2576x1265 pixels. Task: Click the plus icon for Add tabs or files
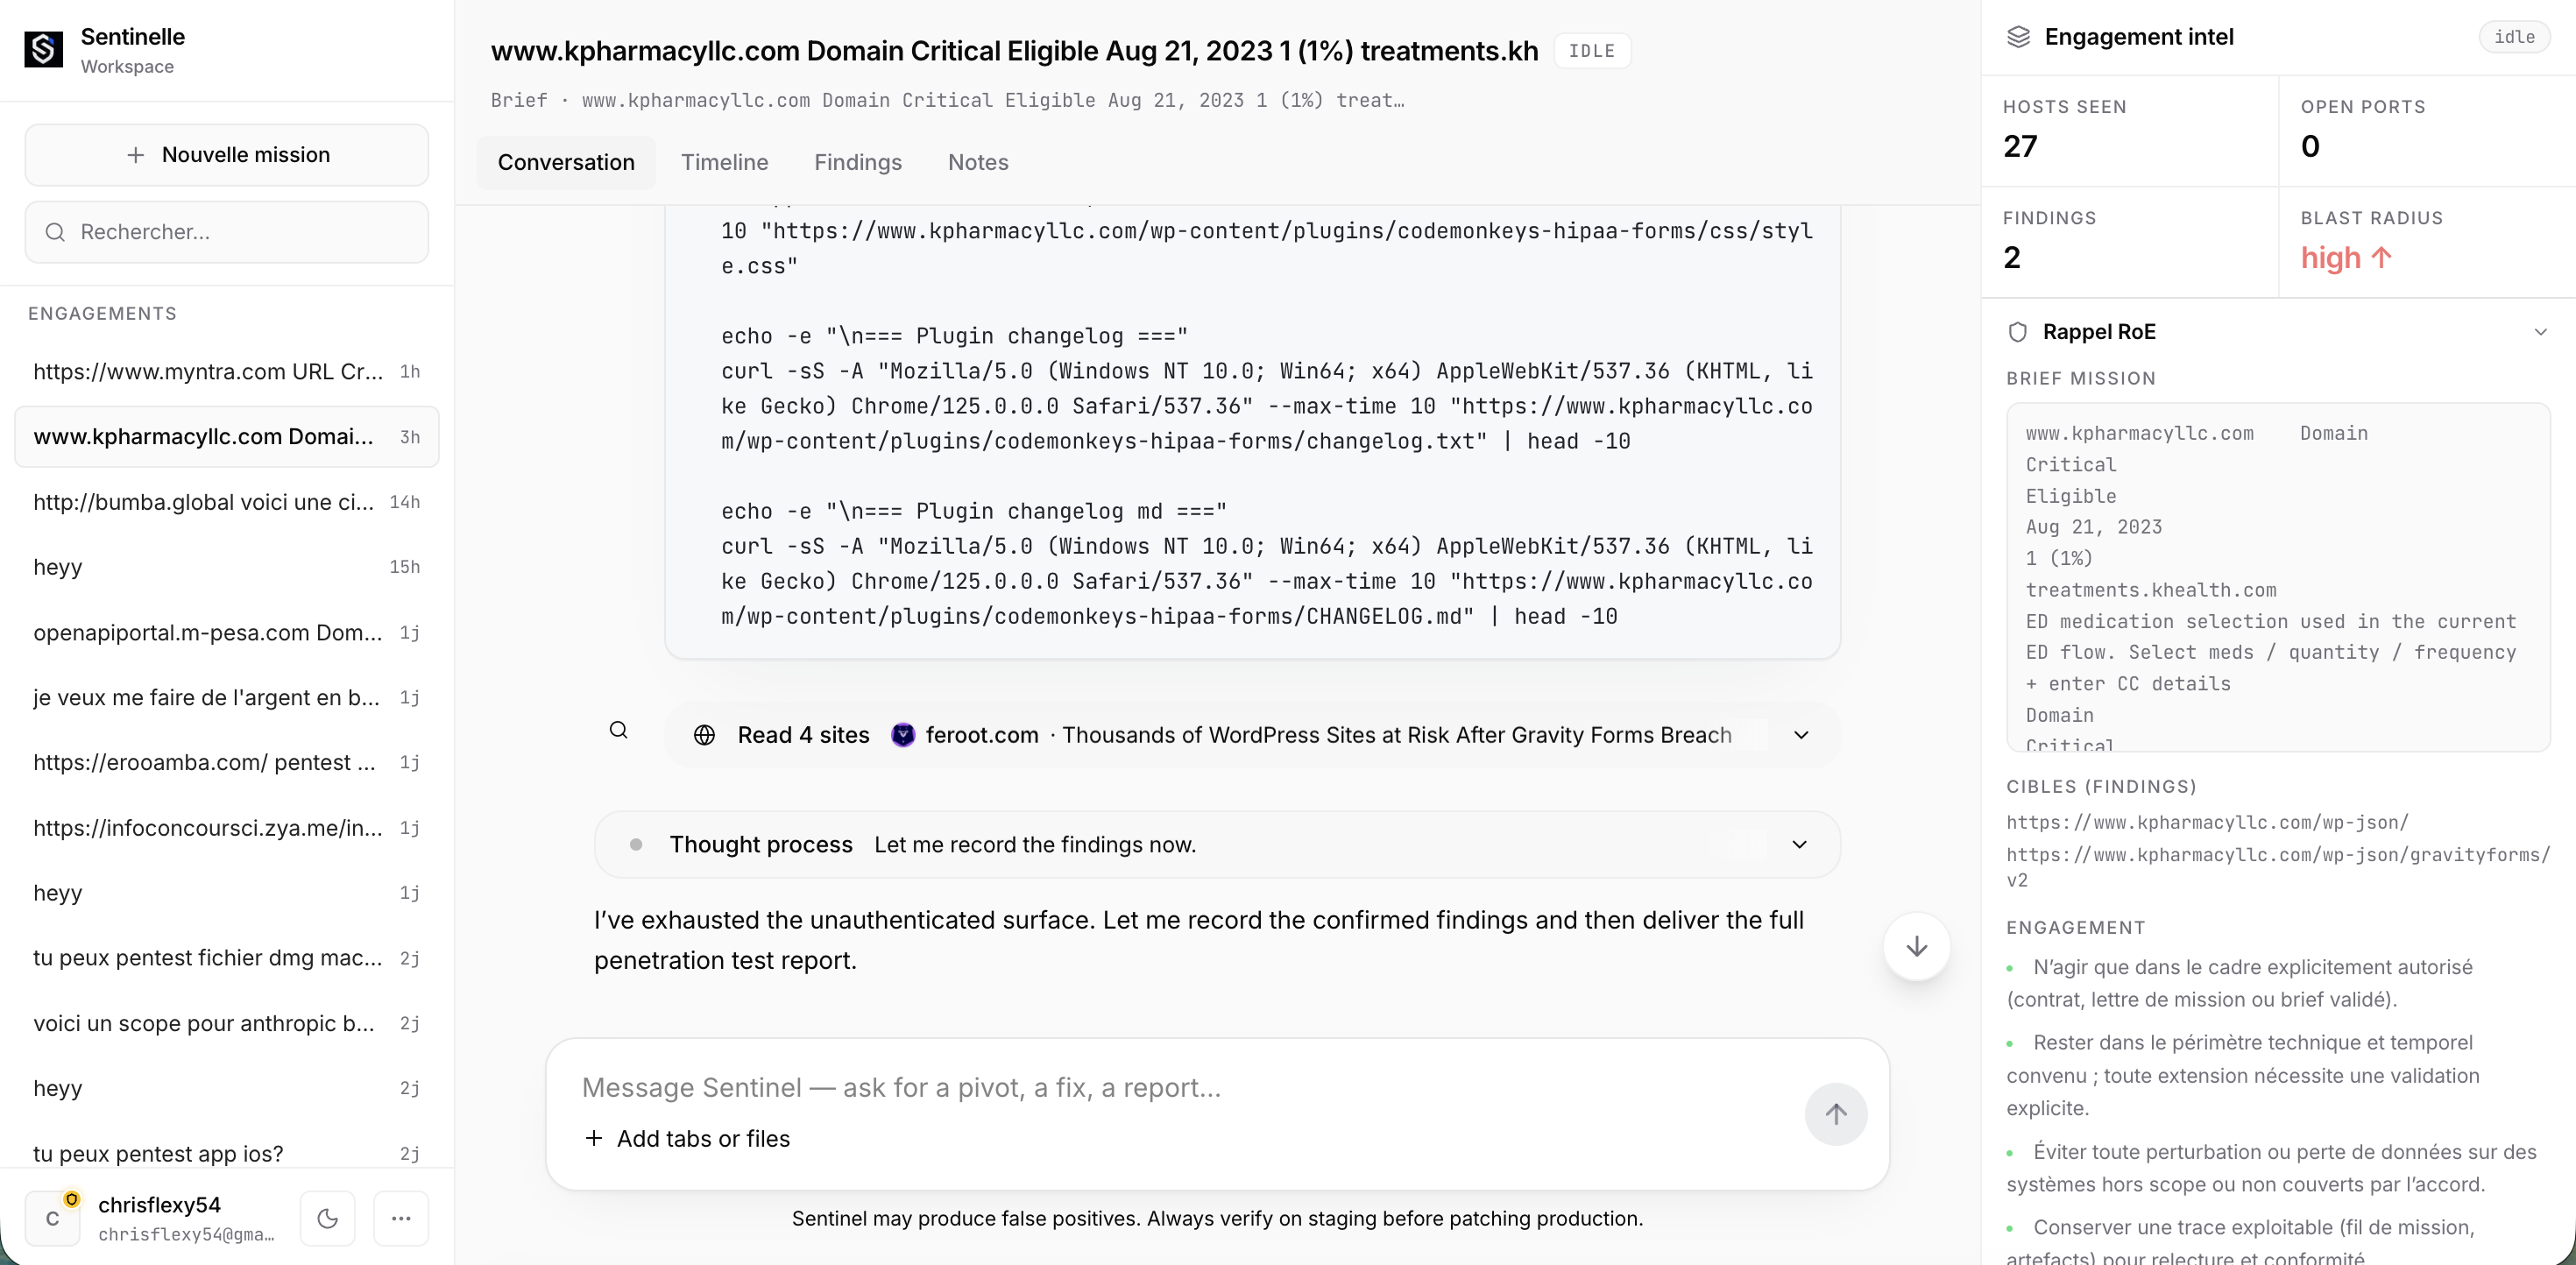point(594,1139)
